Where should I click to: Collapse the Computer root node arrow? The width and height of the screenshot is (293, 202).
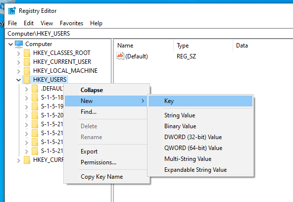click(x=11, y=45)
